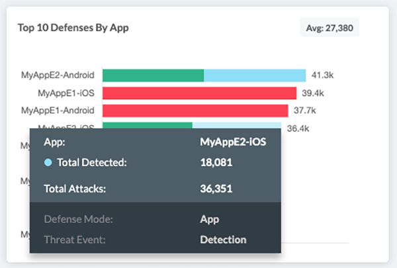Click the 18,081 Total Detected value
This screenshot has width=397, height=268.
coord(215,162)
